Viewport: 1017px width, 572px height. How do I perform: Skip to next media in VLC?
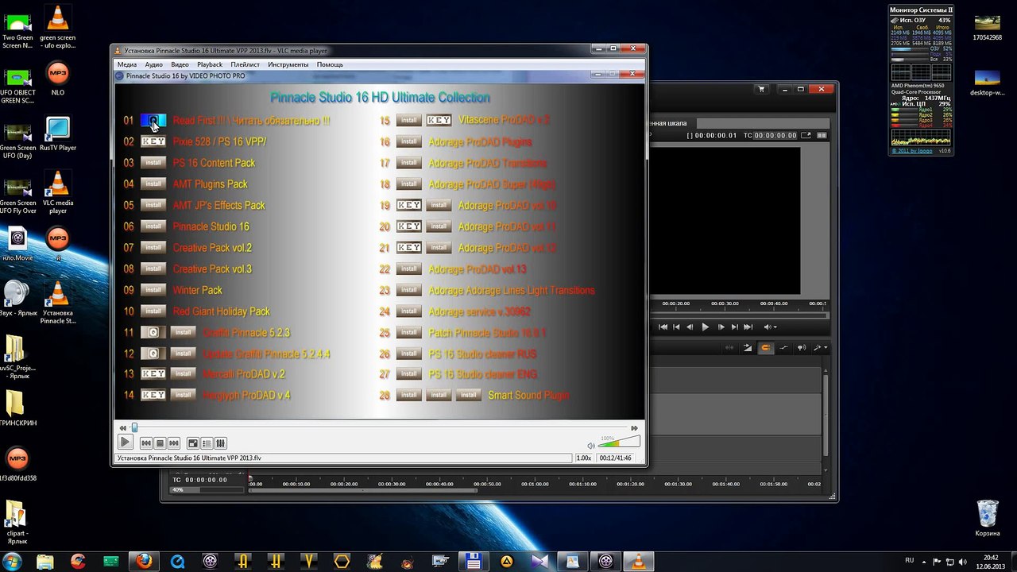pos(173,443)
